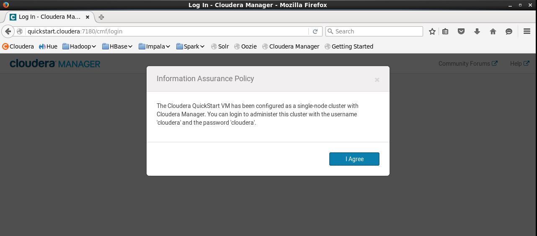Click the Cloudera Manager logo
Viewport: 537px width, 236px height.
click(x=55, y=64)
